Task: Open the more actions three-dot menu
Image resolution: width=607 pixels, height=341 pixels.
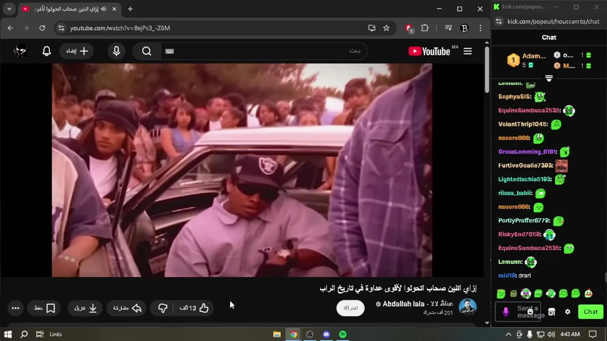Action: pos(15,308)
